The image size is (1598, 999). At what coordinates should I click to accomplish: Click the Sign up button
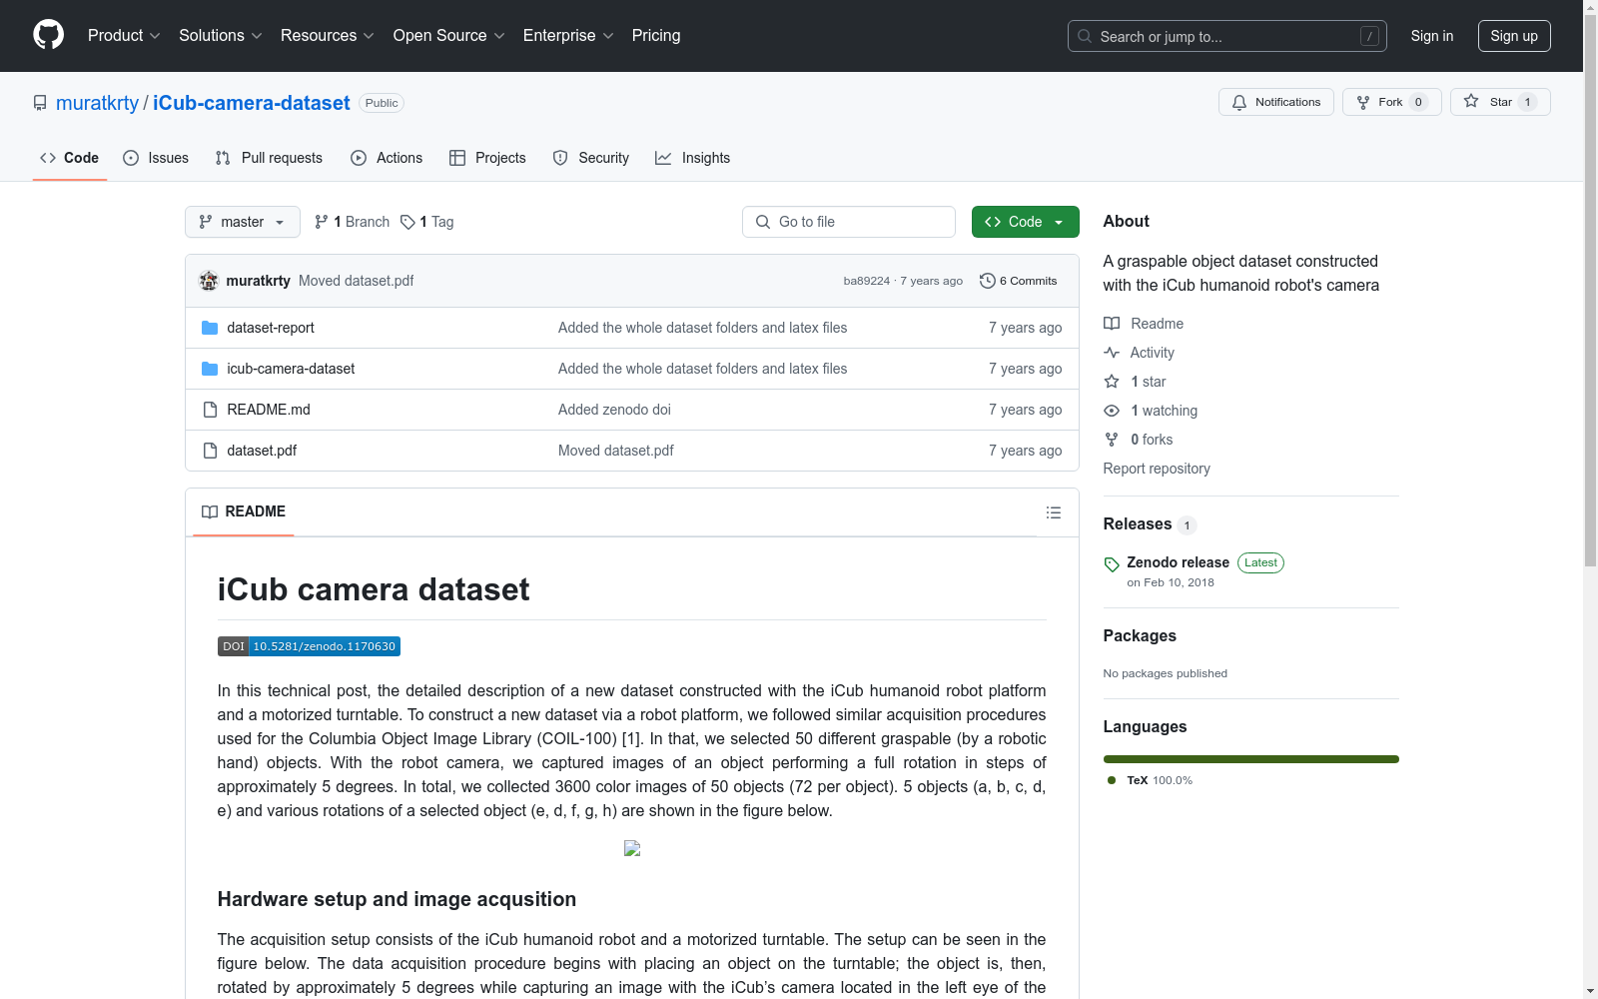[x=1514, y=36]
